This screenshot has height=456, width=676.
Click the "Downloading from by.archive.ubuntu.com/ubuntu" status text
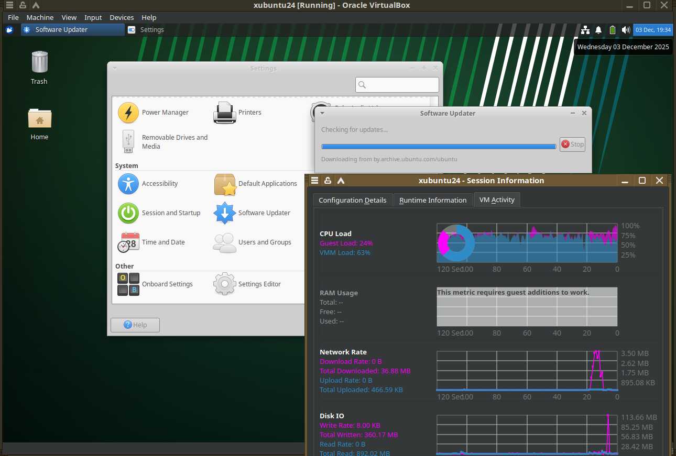click(x=389, y=159)
